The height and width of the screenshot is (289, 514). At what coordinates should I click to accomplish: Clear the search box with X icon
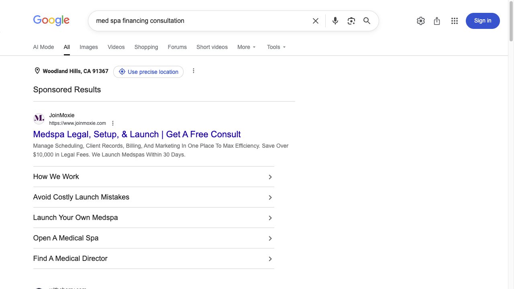tap(316, 21)
